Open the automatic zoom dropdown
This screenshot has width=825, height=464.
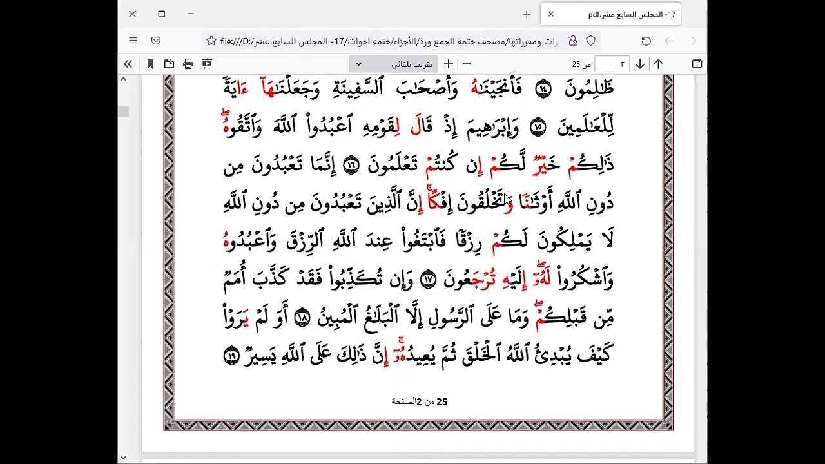[x=393, y=64]
